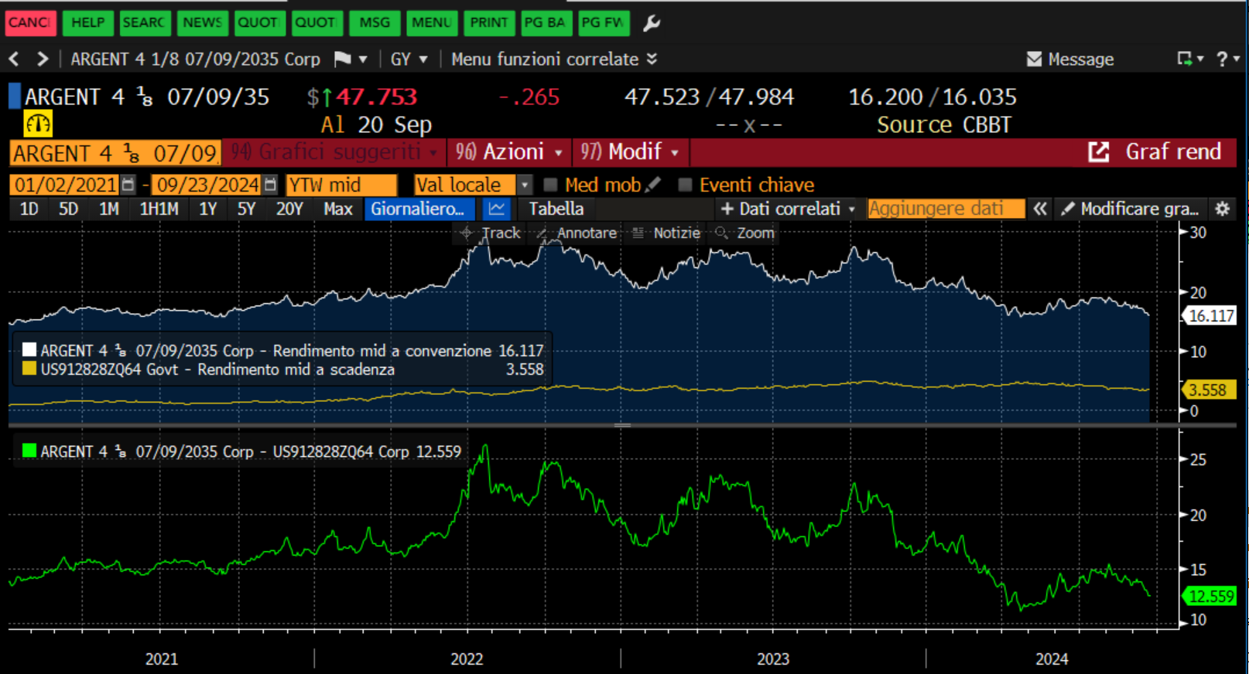Switch to Tabella view
Screen dimensions: 1249x674
click(556, 209)
